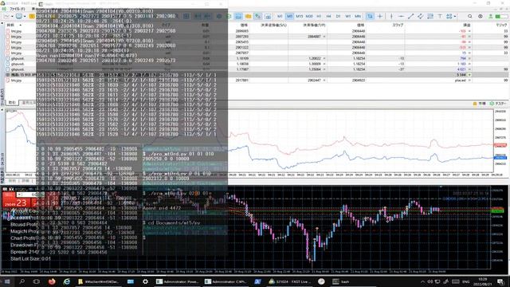Click the search magnifier icon in MetaTrader toolbar
The height and width of the screenshot is (287, 510).
tap(469, 16)
